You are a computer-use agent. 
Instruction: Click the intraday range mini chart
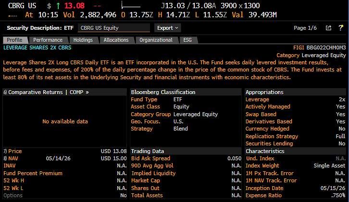coord(131,5)
